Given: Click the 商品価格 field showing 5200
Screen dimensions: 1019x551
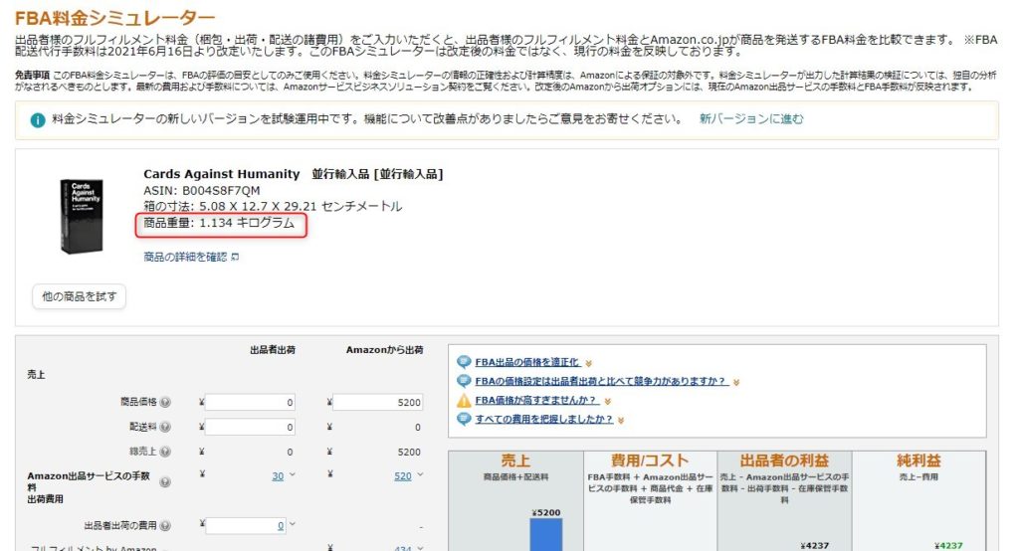Looking at the screenshot, I should (x=378, y=402).
